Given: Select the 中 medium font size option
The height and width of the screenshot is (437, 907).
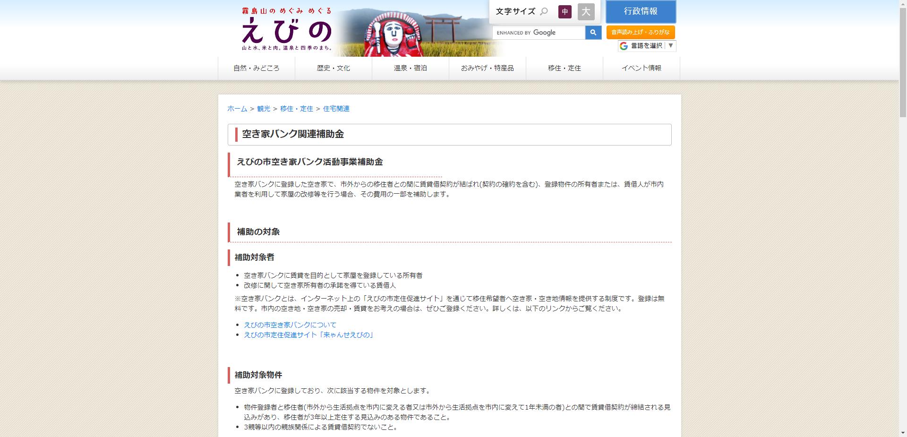Looking at the screenshot, I should tap(565, 12).
